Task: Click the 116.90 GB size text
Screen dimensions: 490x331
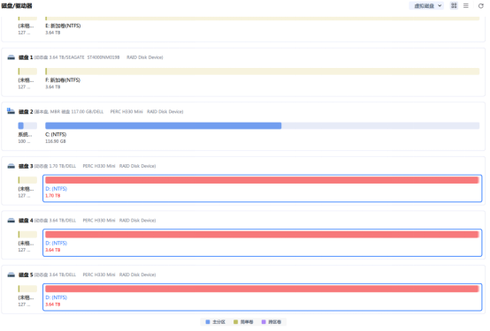Action: (x=56, y=141)
